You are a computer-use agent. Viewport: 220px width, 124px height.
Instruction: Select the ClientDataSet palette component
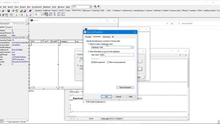pyautogui.click(x=46, y=14)
